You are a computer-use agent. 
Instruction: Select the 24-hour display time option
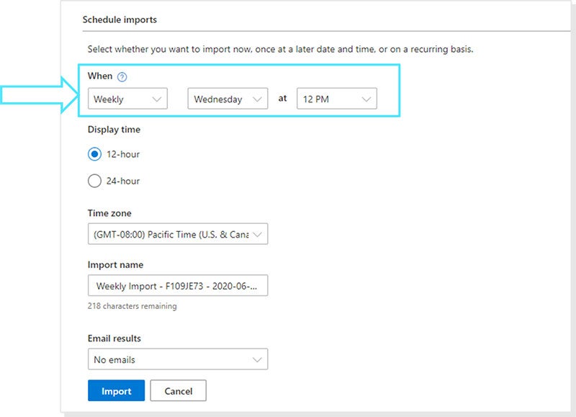[94, 181]
